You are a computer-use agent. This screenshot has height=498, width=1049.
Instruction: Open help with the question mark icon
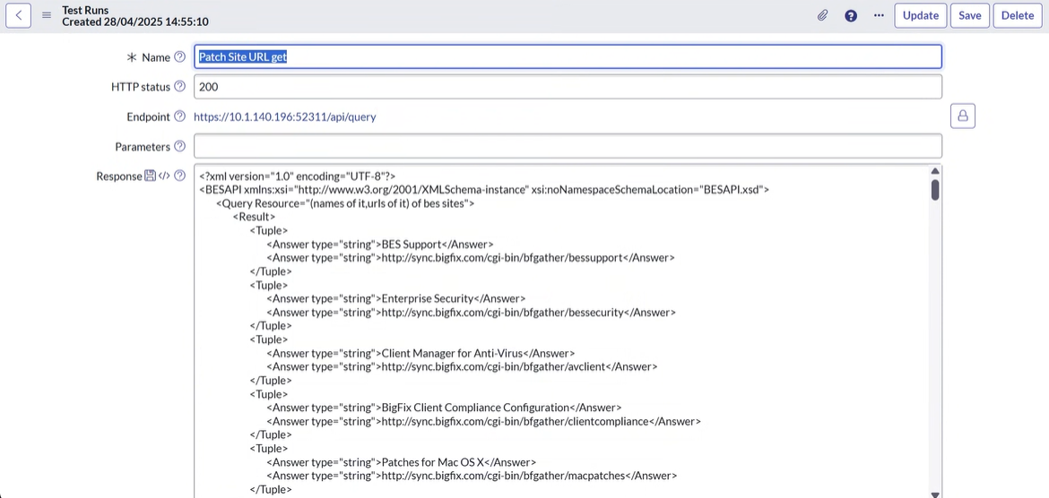tap(851, 15)
